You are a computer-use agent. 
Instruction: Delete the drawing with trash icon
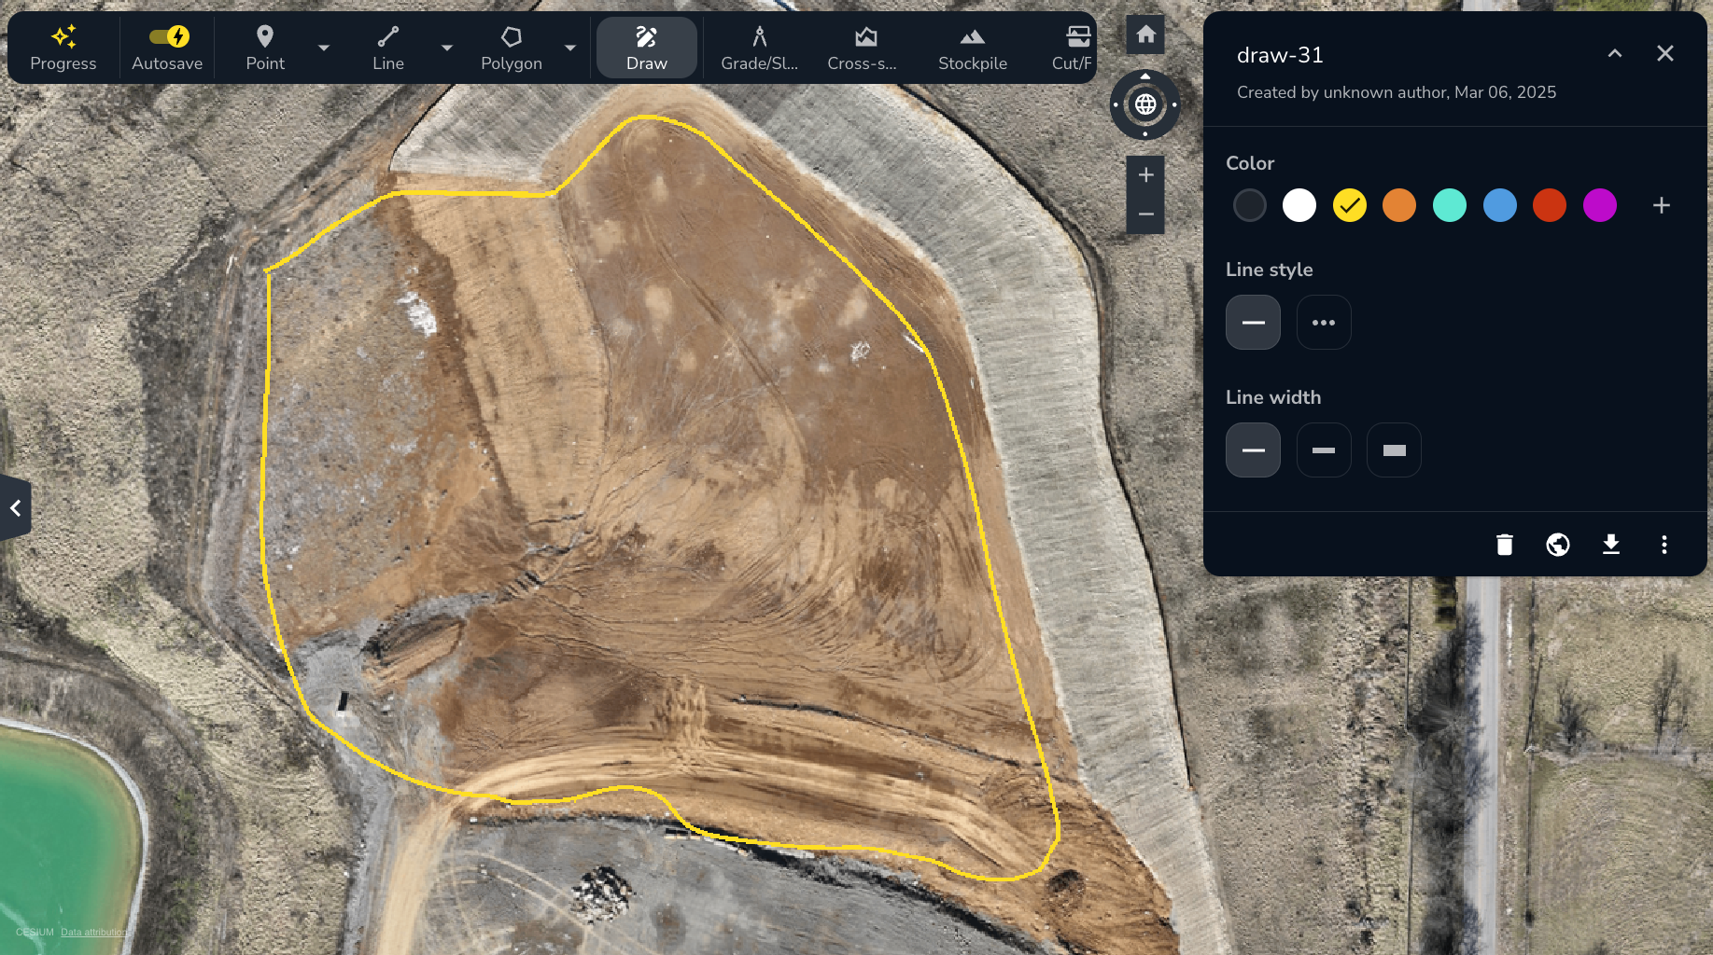tap(1504, 545)
